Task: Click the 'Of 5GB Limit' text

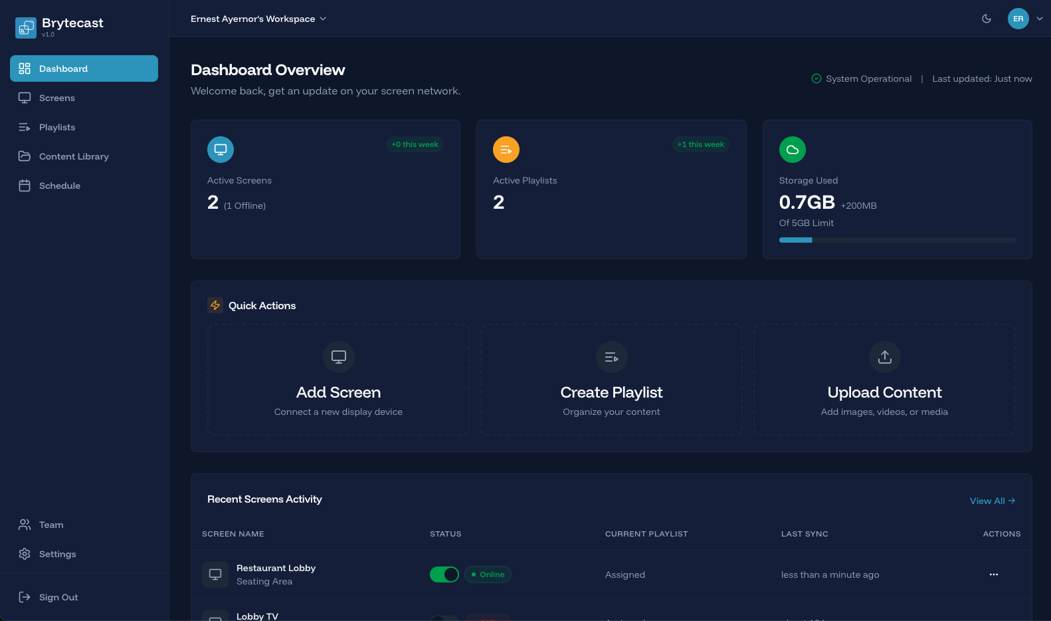Action: click(x=807, y=223)
